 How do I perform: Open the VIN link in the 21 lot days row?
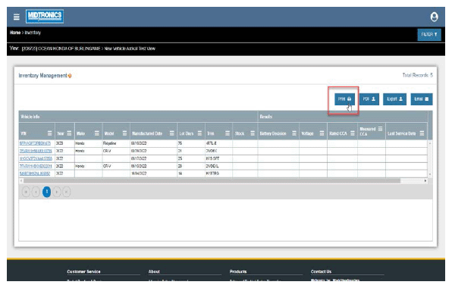pos(36,151)
